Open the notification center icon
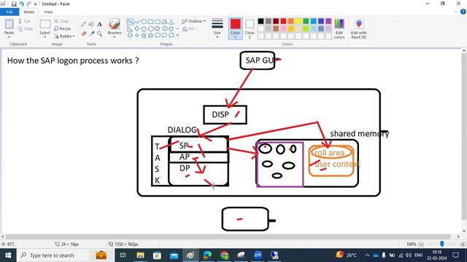This screenshot has height=262, width=467. (x=455, y=255)
